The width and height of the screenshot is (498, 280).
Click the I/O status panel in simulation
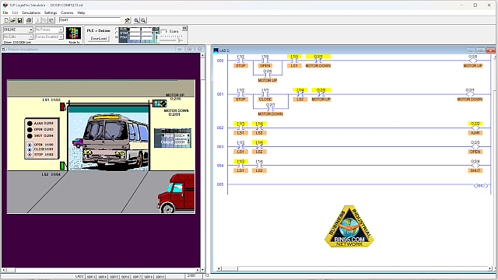tap(173, 138)
